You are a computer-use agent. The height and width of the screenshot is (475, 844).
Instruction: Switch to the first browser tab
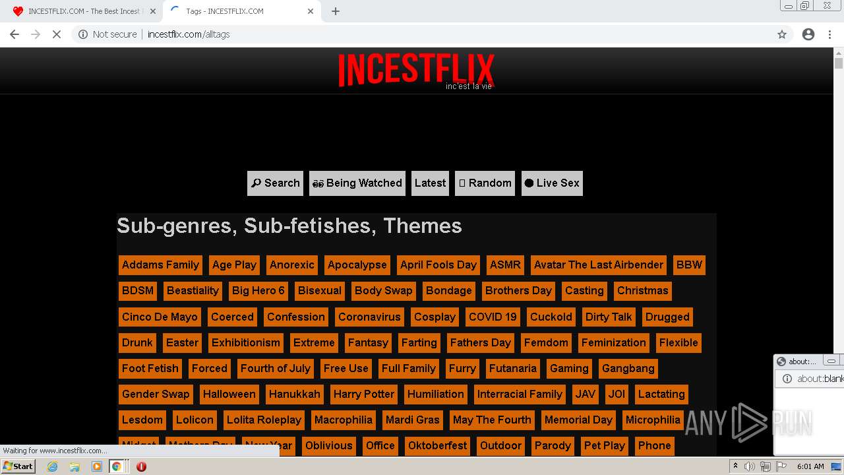(x=82, y=11)
